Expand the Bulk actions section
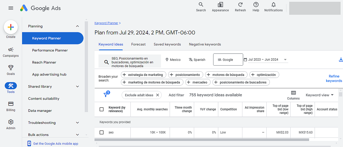 pos(77,134)
